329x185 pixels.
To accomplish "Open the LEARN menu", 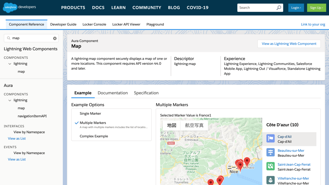I will point(118,8).
